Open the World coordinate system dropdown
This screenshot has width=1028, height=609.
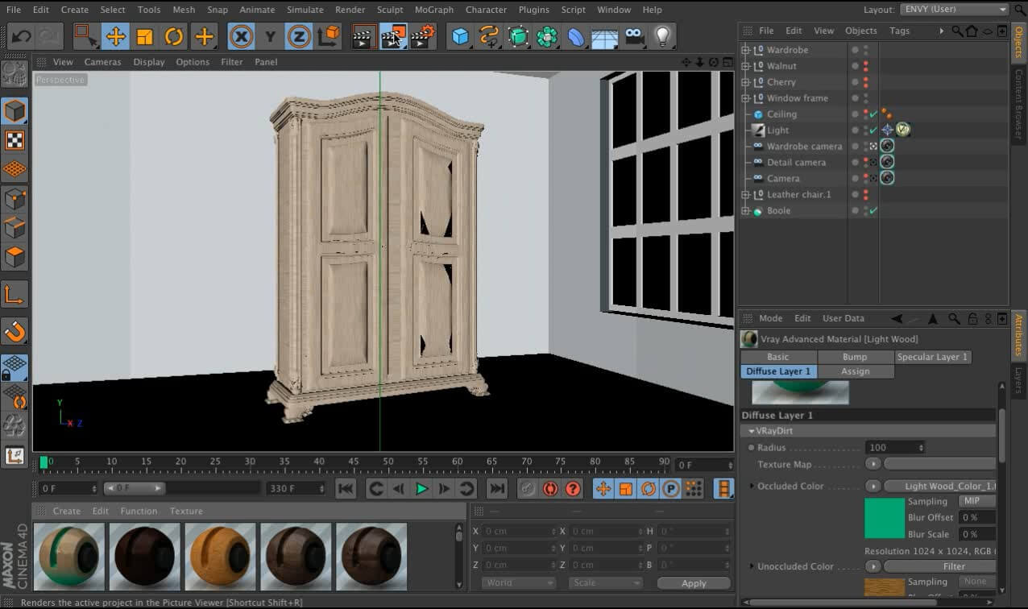click(x=519, y=583)
